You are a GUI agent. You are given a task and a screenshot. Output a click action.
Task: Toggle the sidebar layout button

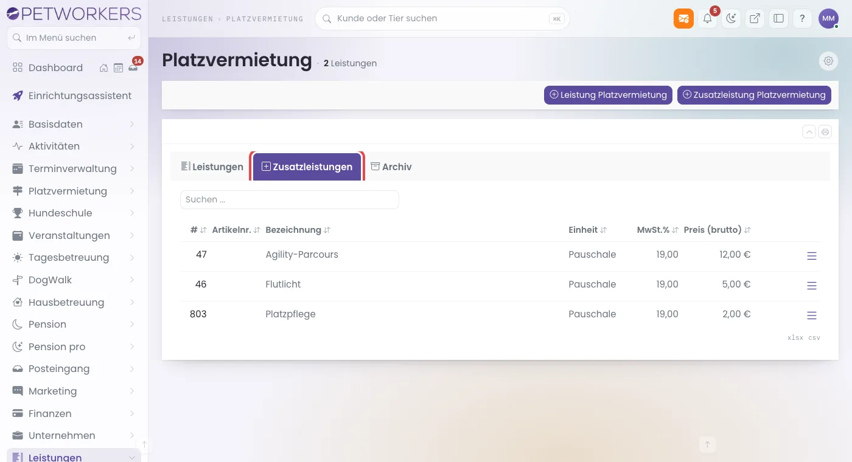click(x=778, y=18)
